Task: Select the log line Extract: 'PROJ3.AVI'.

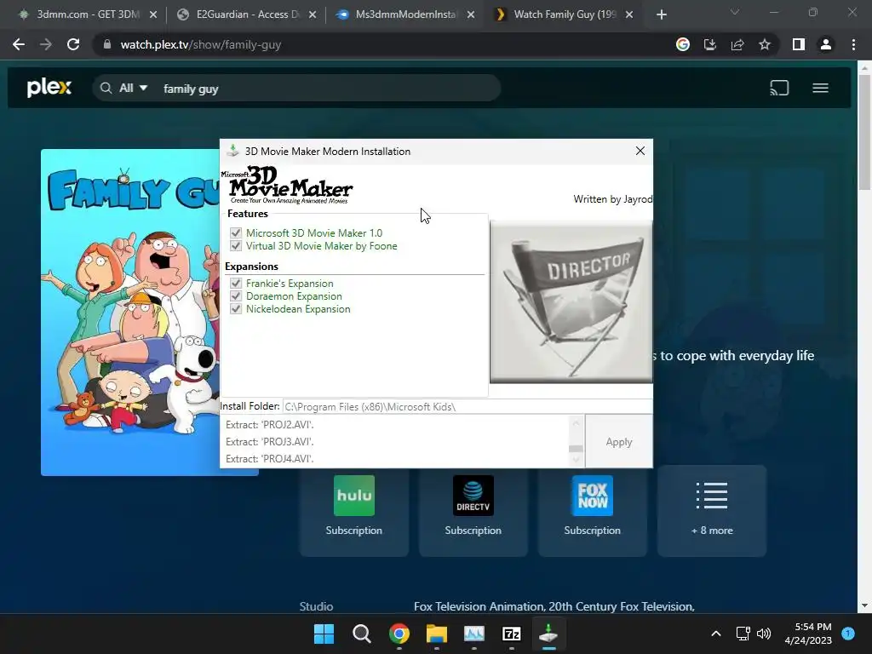Action: pos(270,442)
